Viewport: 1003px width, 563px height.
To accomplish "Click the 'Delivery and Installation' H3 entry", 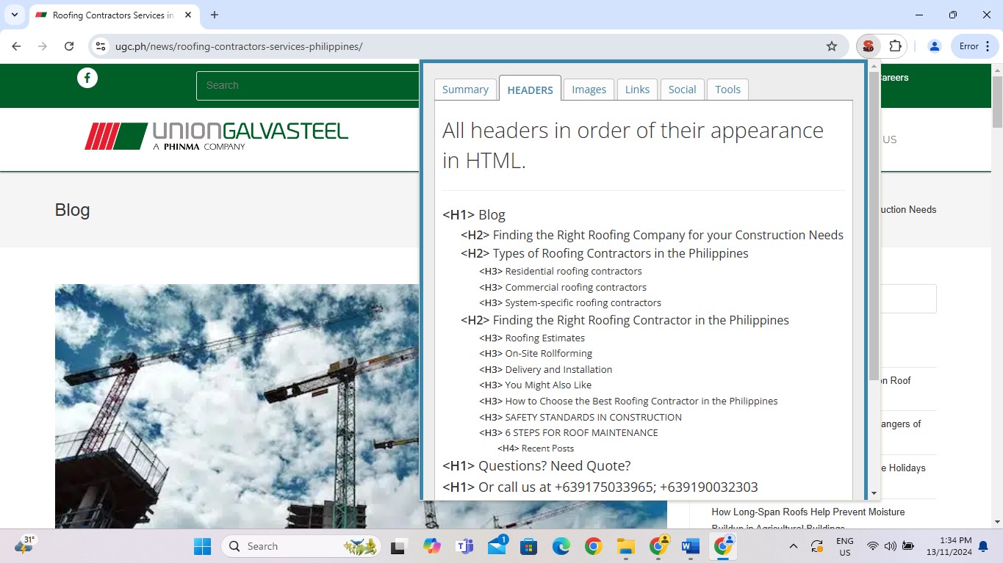I will pos(546,369).
